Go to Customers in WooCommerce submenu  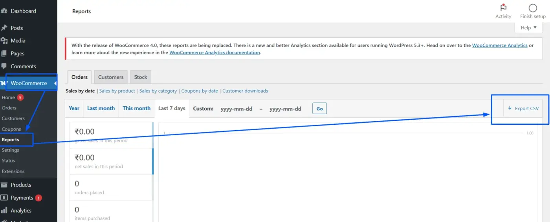(x=13, y=118)
